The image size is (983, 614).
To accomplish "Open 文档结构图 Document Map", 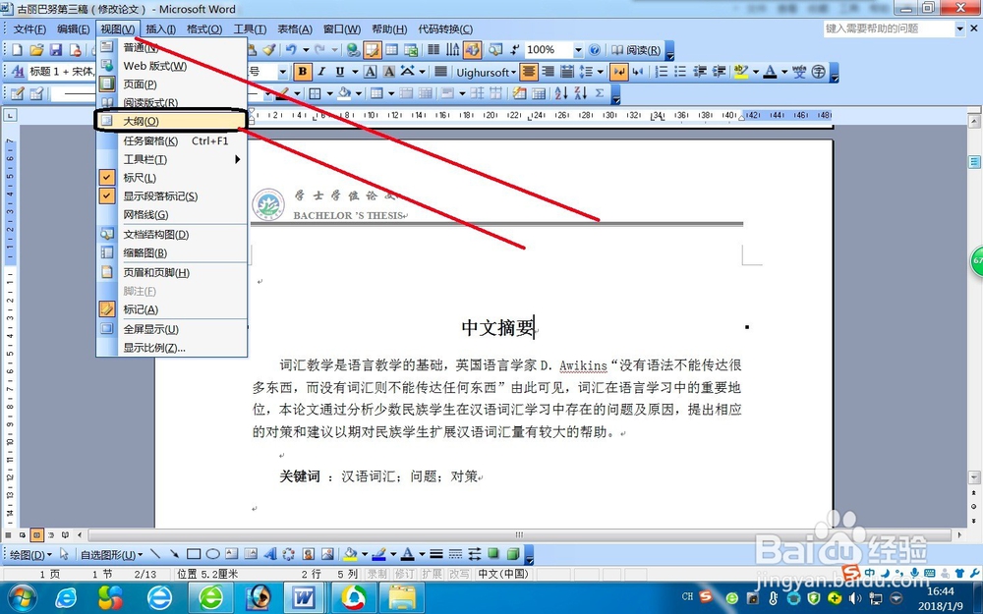I will point(172,235).
